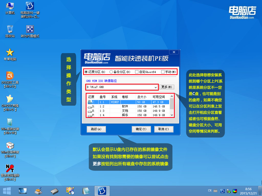Click the 转为内置模式 desktop icon
The width and height of the screenshot is (262, 196).
30,31
